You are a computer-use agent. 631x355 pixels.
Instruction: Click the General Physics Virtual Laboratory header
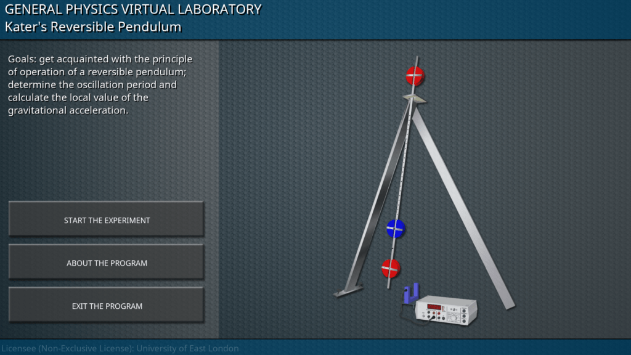coord(133,9)
